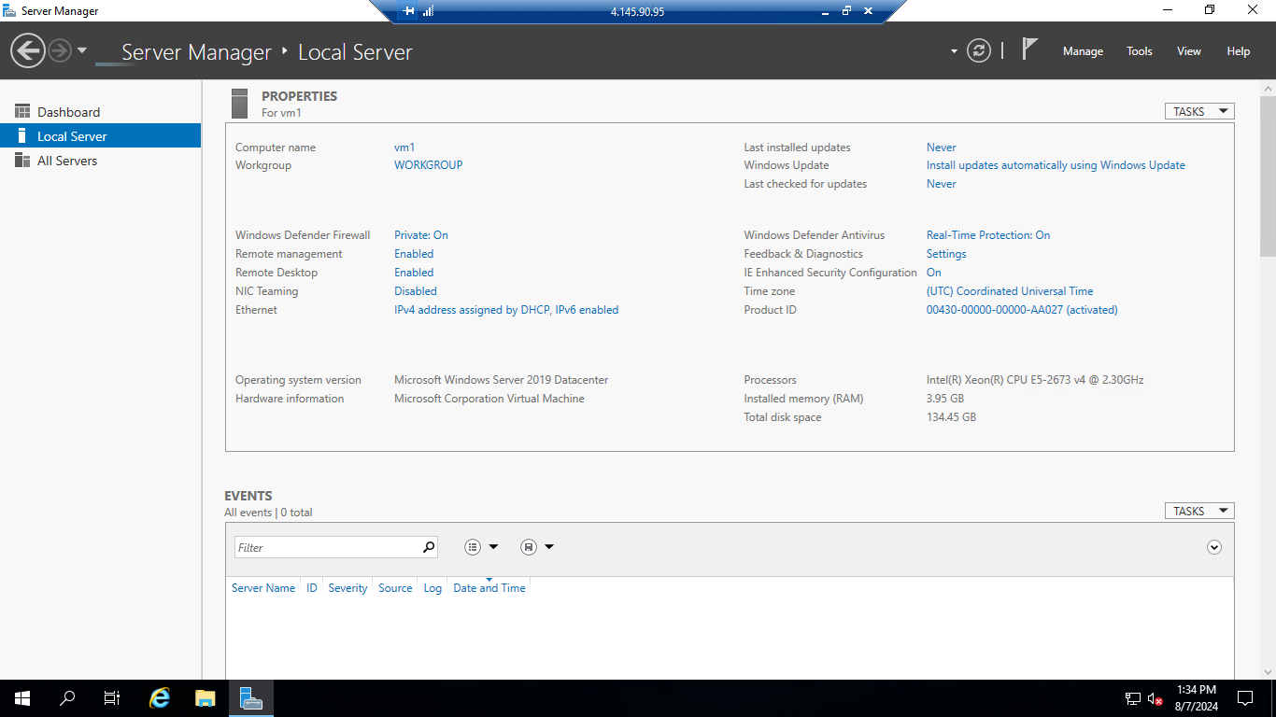Select Local Server in the sidebar

click(x=100, y=136)
